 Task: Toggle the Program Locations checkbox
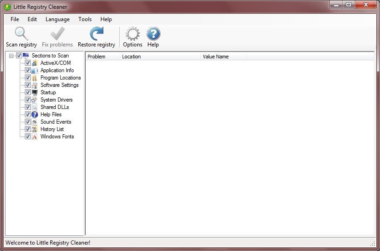(28, 78)
